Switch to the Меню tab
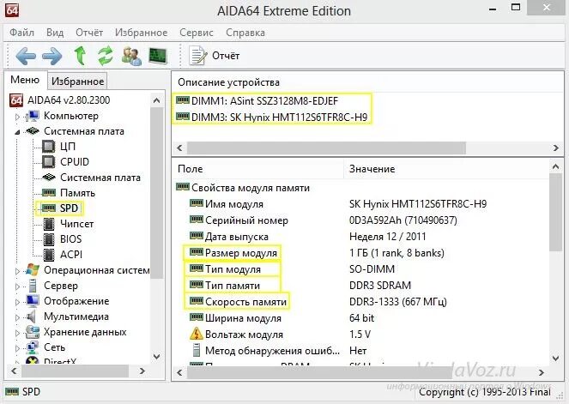The image size is (569, 404). click(x=25, y=80)
